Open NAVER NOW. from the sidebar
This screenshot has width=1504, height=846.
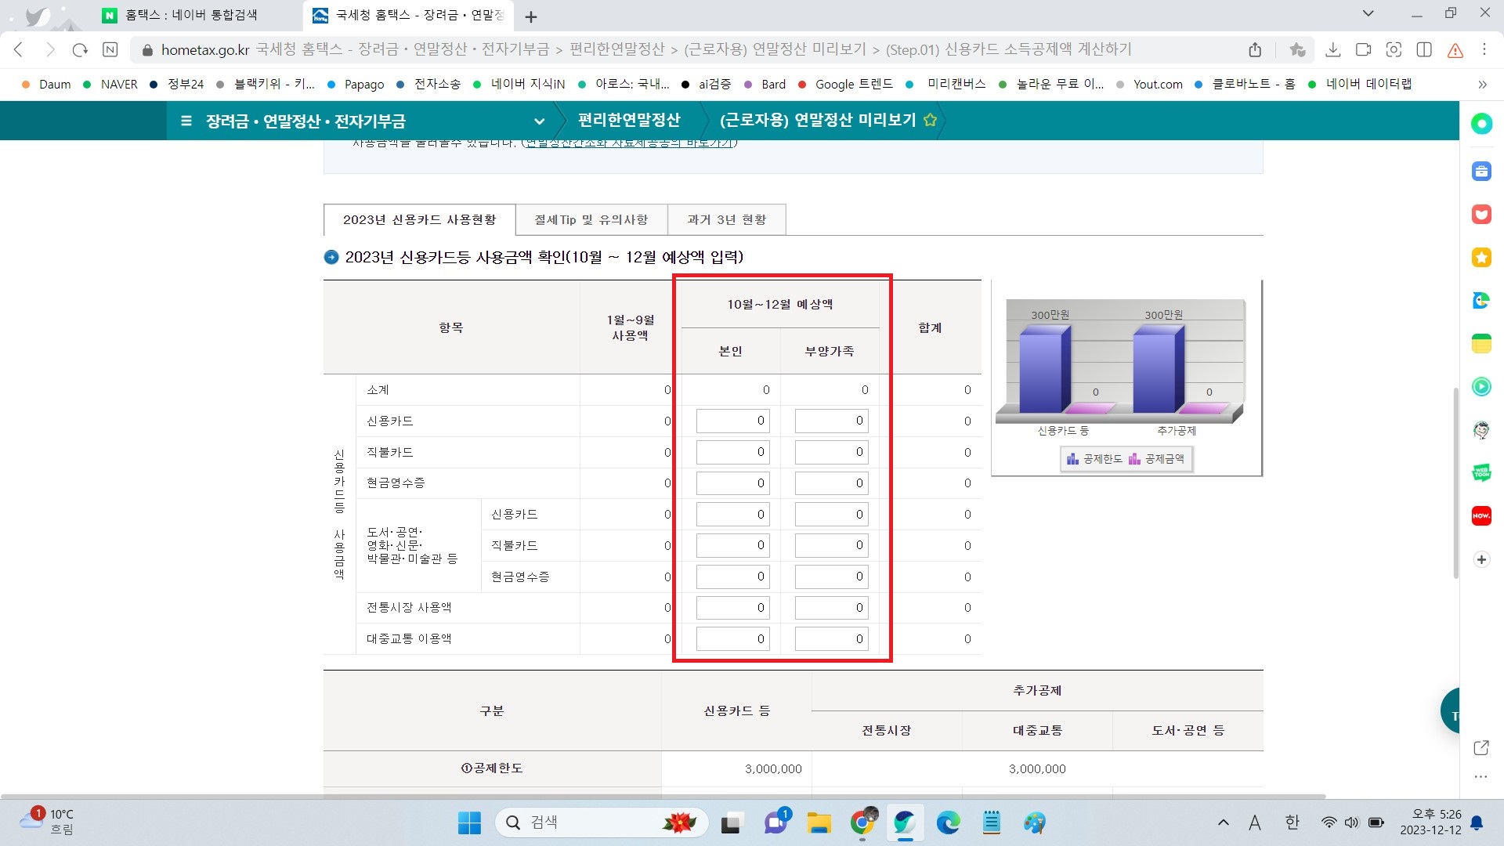point(1481,515)
